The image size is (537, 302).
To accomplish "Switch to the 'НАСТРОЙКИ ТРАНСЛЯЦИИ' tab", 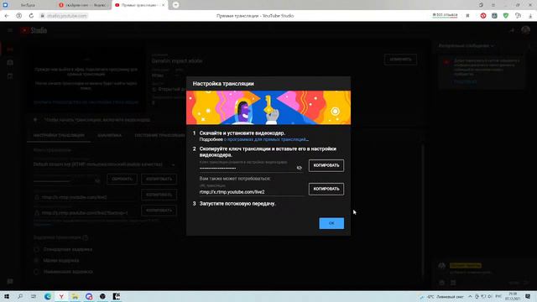I will [x=59, y=135].
